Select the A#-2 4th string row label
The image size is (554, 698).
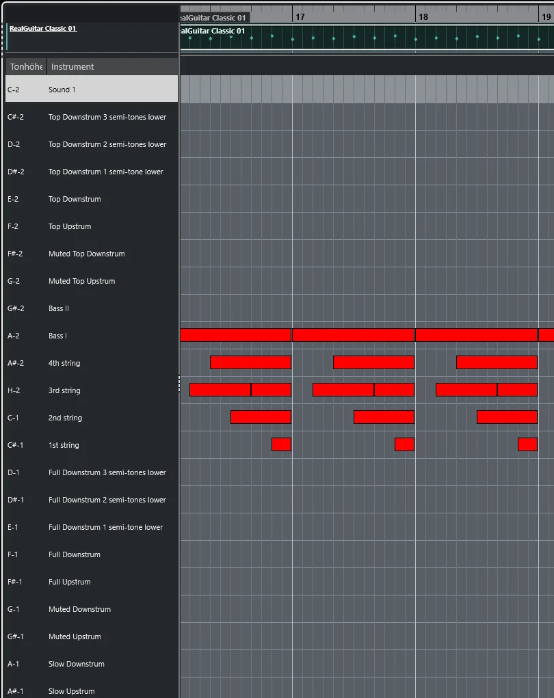coord(92,363)
